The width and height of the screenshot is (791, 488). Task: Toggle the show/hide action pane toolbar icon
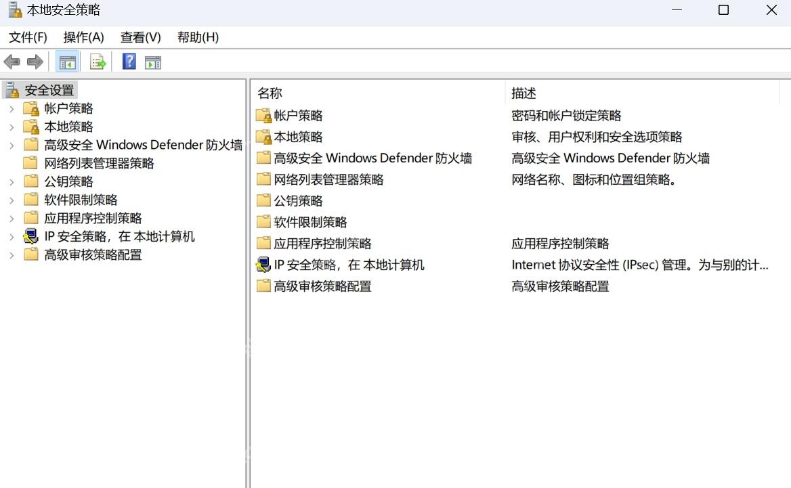[153, 62]
